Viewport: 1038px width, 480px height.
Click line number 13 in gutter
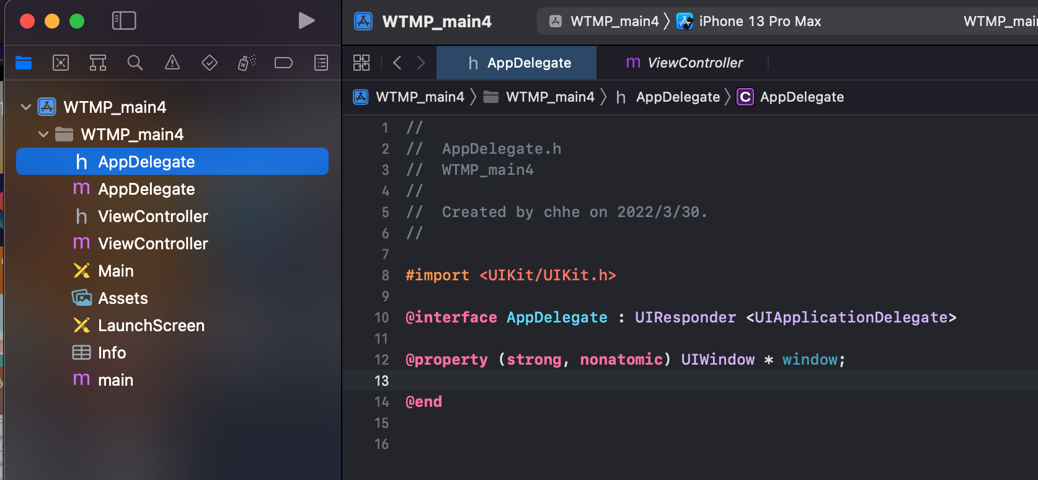[x=381, y=381]
